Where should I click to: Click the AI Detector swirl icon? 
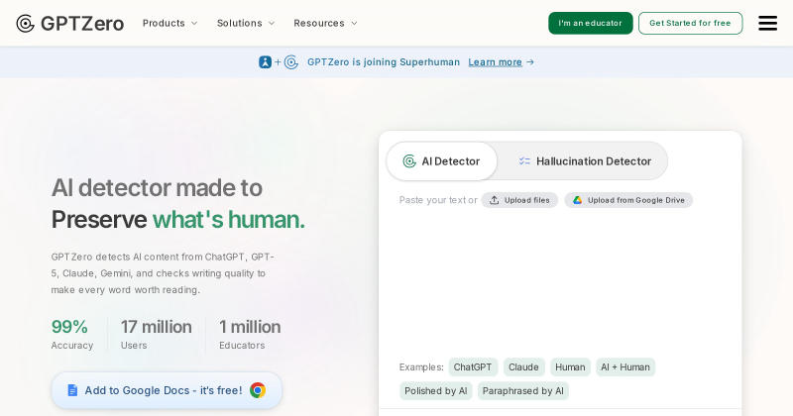[409, 161]
